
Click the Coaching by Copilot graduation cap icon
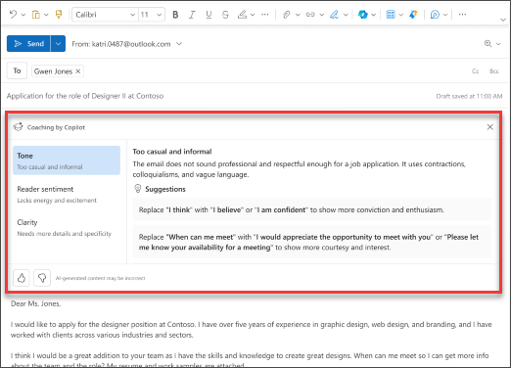click(18, 127)
